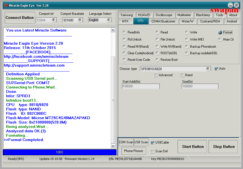
Task: Select the SPD tab
Action: click(x=141, y=21)
